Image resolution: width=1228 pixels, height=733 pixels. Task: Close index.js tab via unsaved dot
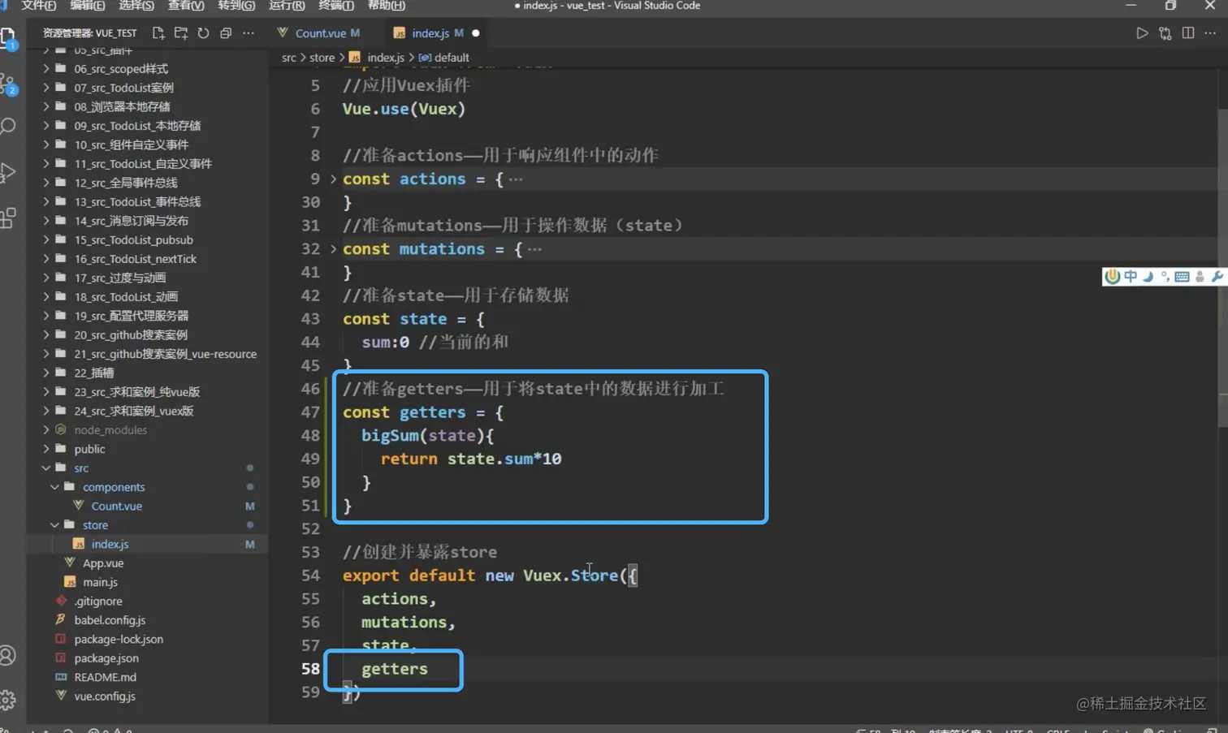click(476, 33)
